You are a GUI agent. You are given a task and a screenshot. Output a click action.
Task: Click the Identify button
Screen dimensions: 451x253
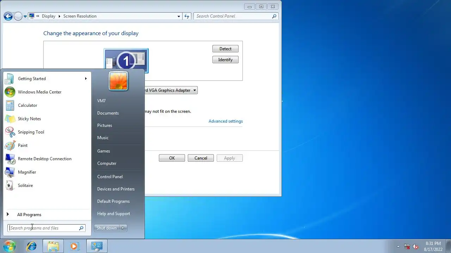tap(225, 60)
